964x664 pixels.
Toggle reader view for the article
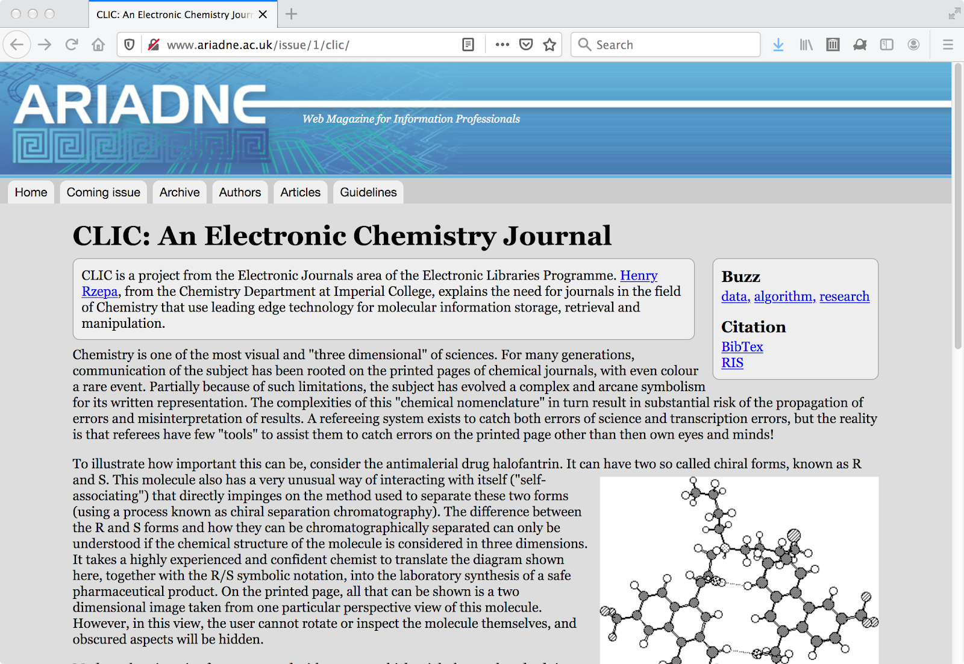(468, 45)
